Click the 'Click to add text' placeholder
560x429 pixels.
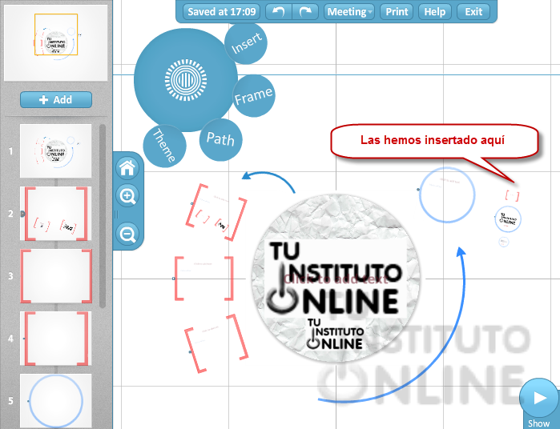coord(336,279)
